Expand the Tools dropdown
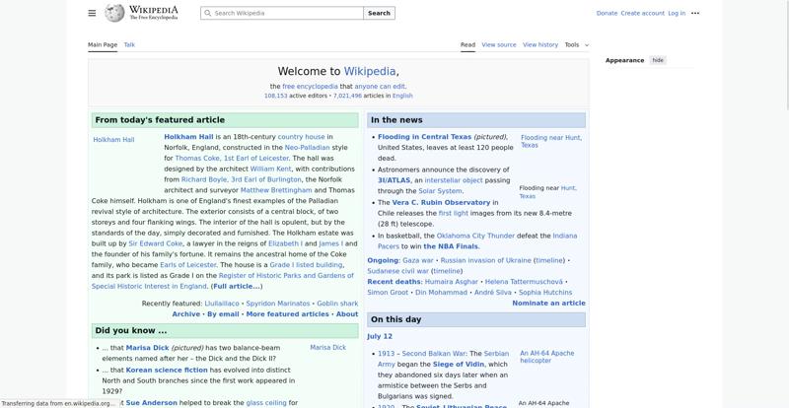Image resolution: width=789 pixels, height=408 pixels. (577, 44)
